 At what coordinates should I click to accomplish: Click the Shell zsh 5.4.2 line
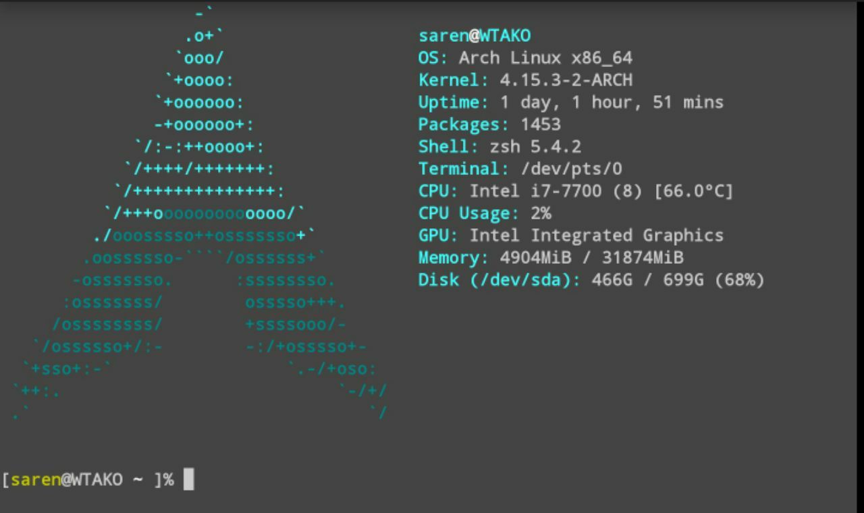[x=500, y=147]
